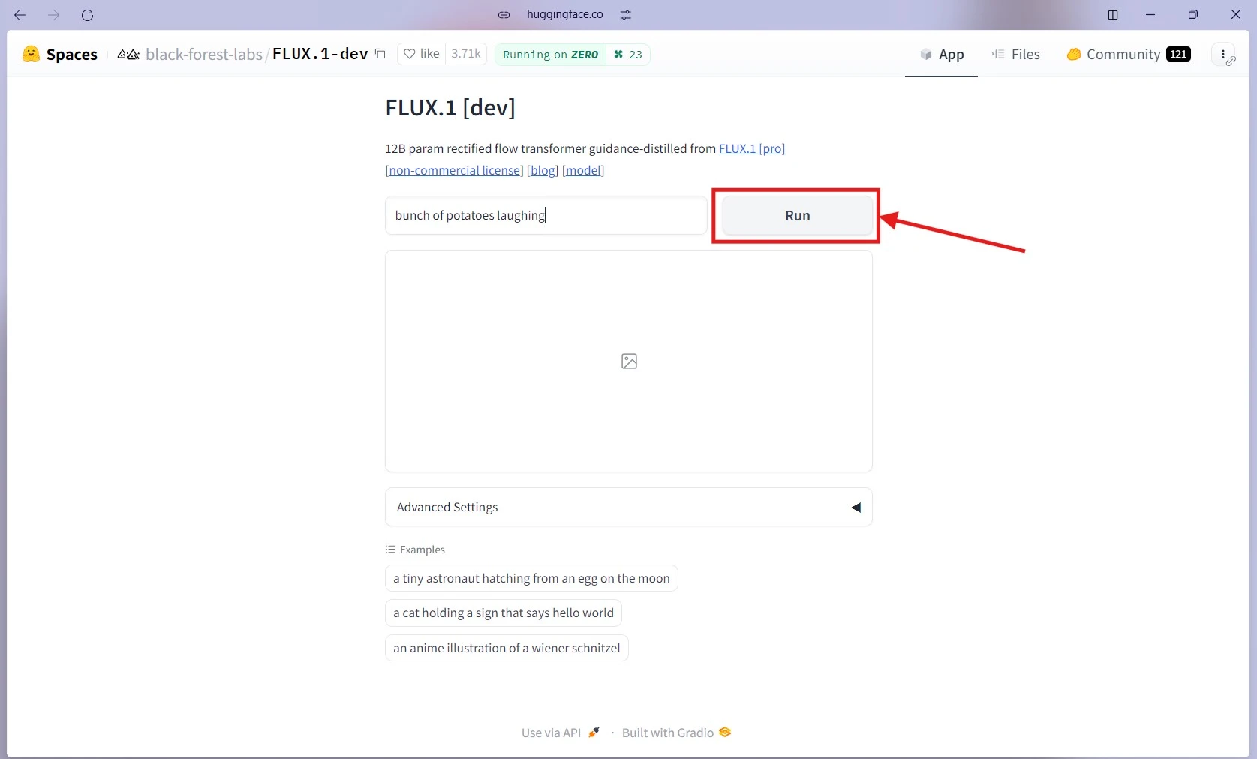Screen dimensions: 1257x759
Task: Switch to the Files tab
Action: (x=1015, y=55)
